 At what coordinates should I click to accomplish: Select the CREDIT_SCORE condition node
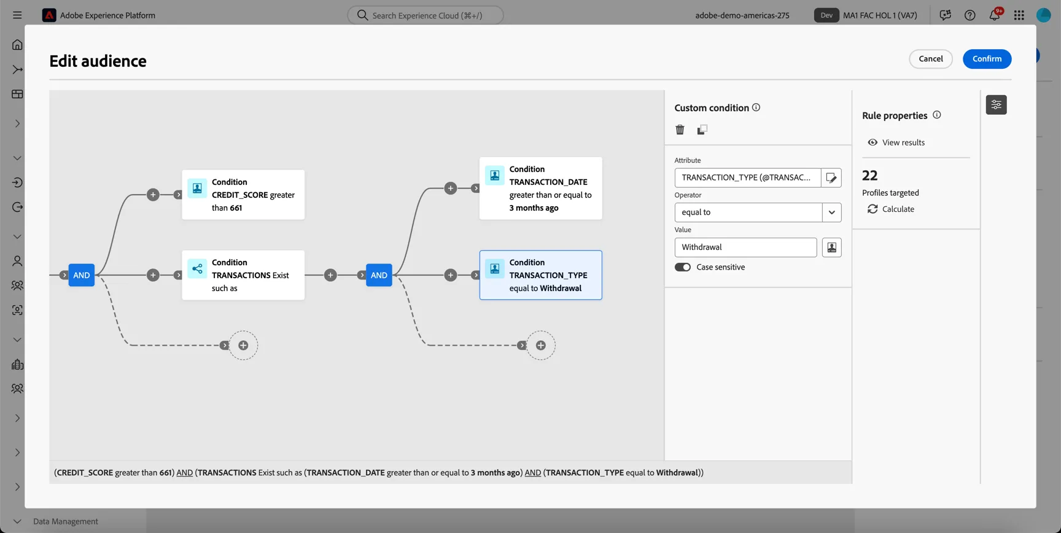click(x=243, y=195)
